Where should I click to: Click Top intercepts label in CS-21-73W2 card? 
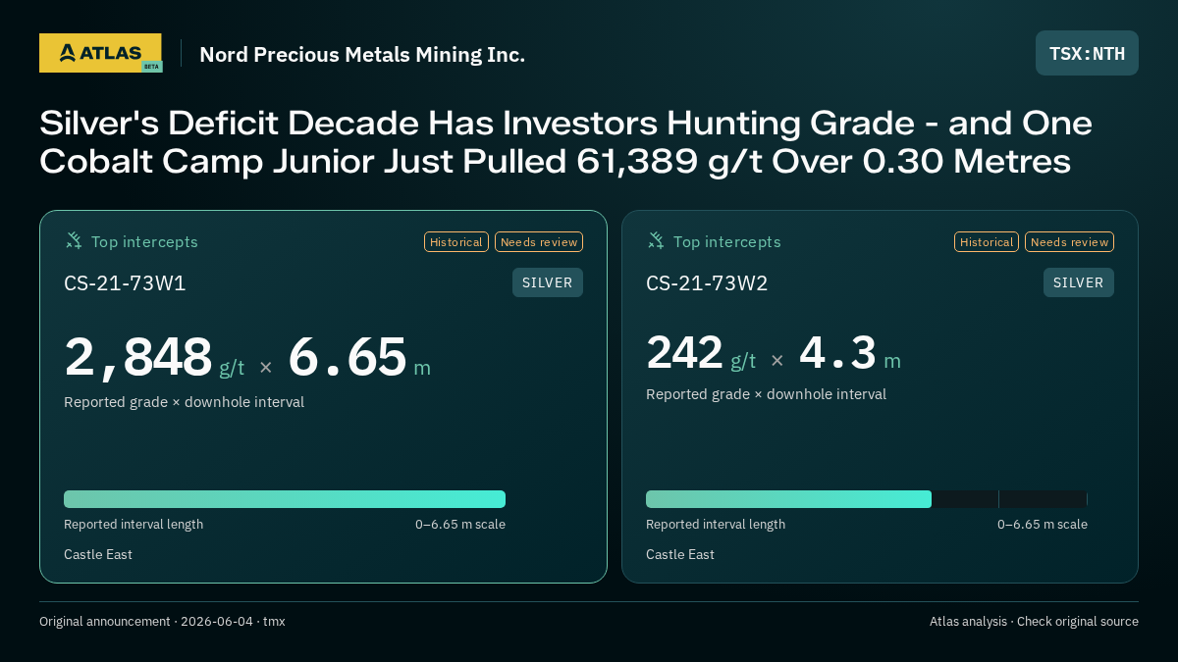(x=726, y=241)
